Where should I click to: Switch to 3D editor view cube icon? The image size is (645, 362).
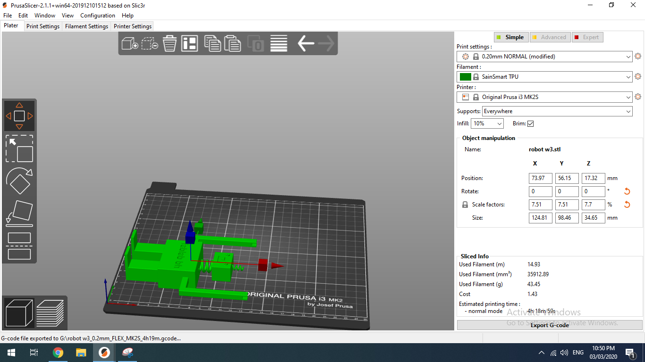tap(19, 313)
